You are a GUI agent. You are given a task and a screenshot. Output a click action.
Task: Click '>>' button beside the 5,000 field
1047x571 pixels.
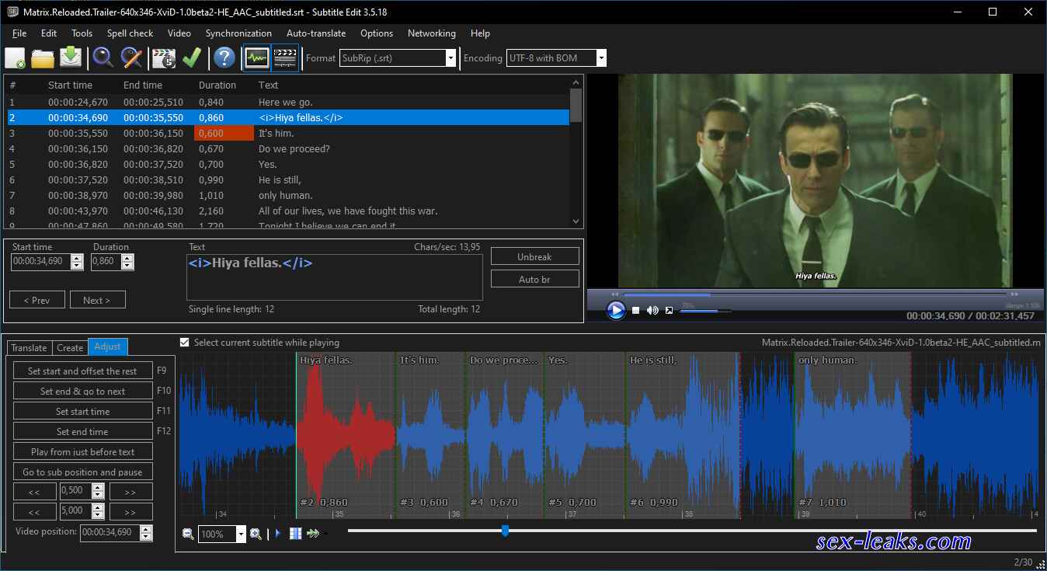coord(130,512)
